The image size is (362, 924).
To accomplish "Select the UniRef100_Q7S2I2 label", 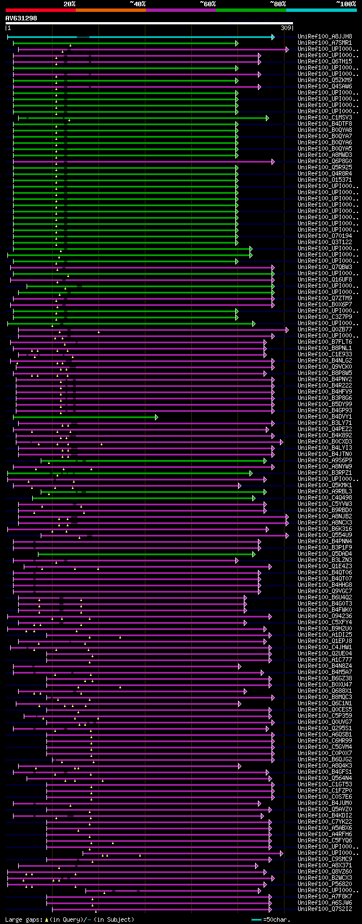I will pos(325,909).
